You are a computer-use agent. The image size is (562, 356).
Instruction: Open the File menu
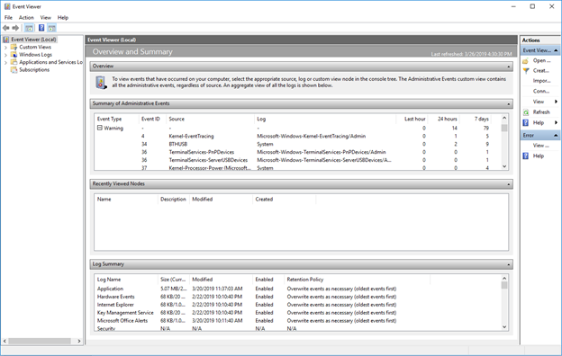(x=8, y=18)
